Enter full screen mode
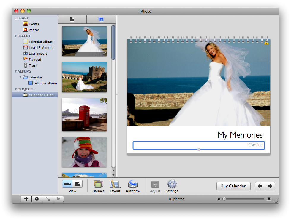 coord(48,199)
